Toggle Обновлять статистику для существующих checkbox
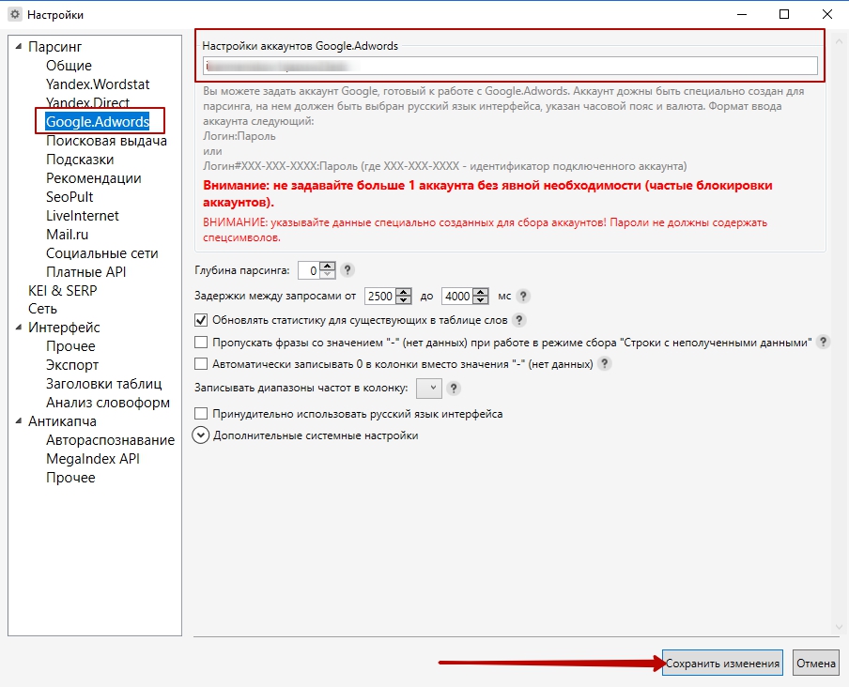This screenshot has height=687, width=849. (201, 320)
